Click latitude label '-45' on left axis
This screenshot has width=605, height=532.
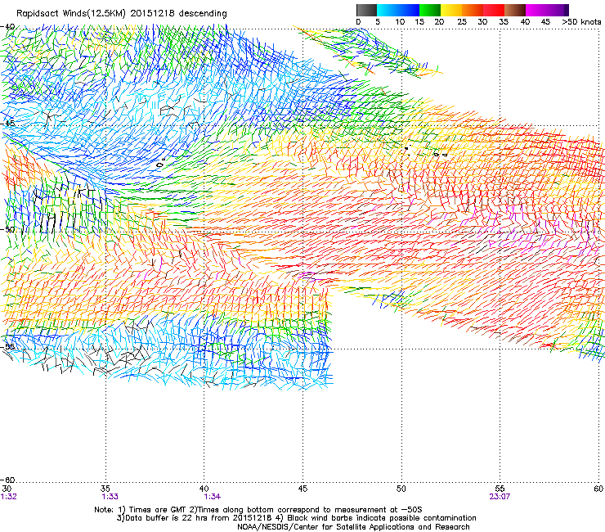coord(7,124)
